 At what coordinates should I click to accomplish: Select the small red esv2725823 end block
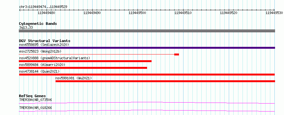pyautogui.click(x=176, y=54)
